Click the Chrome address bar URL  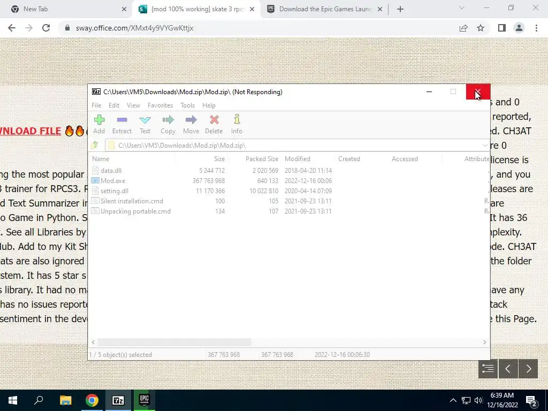[134, 28]
